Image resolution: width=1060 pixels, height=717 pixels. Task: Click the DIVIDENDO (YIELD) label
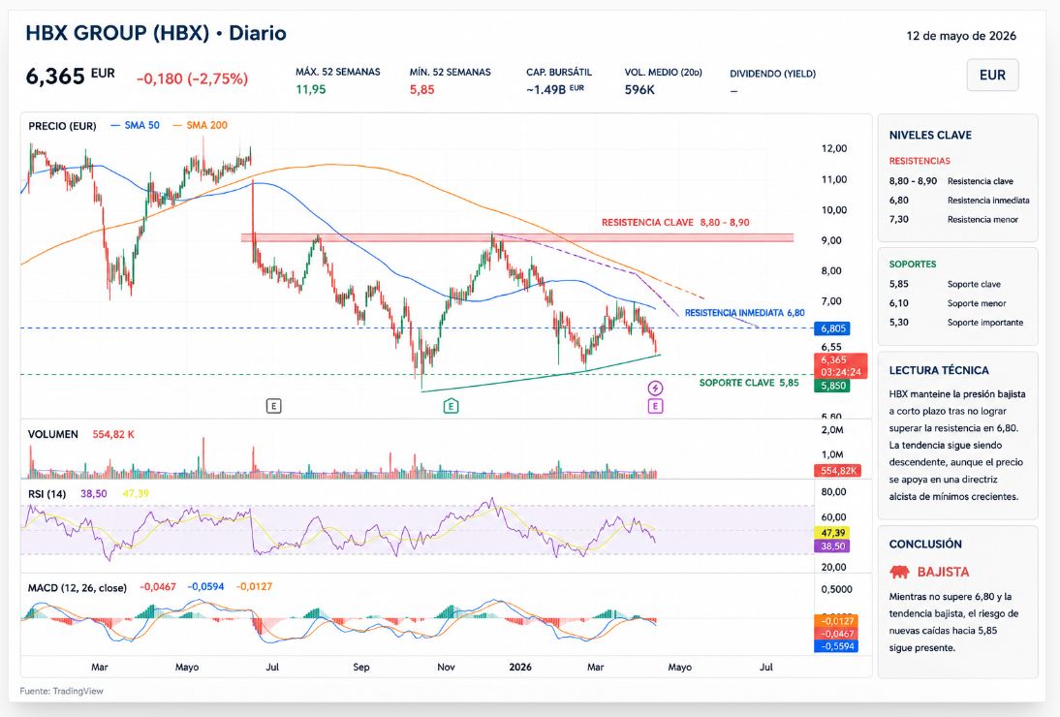click(772, 74)
